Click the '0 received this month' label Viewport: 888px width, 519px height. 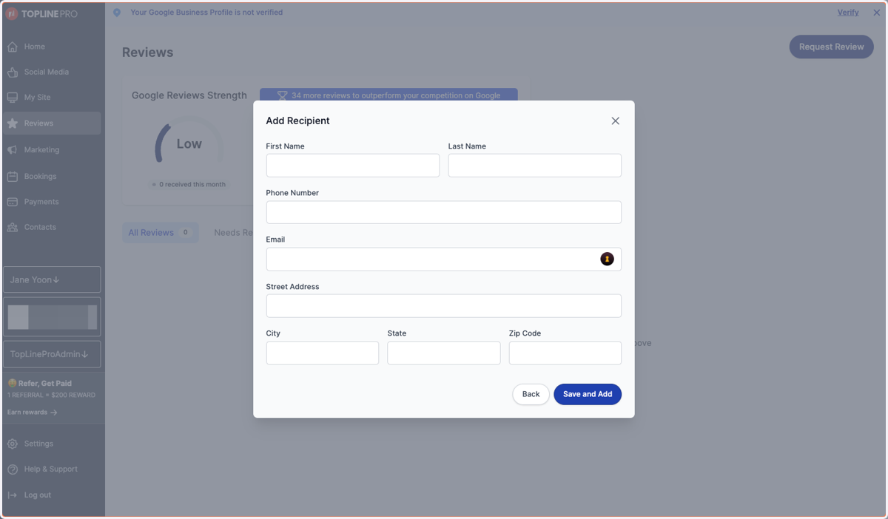click(x=192, y=184)
